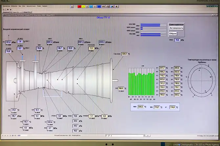Viewport: 220px width, 146px height.
Task: Open the first menu in the menu bar
Action: 7,6
